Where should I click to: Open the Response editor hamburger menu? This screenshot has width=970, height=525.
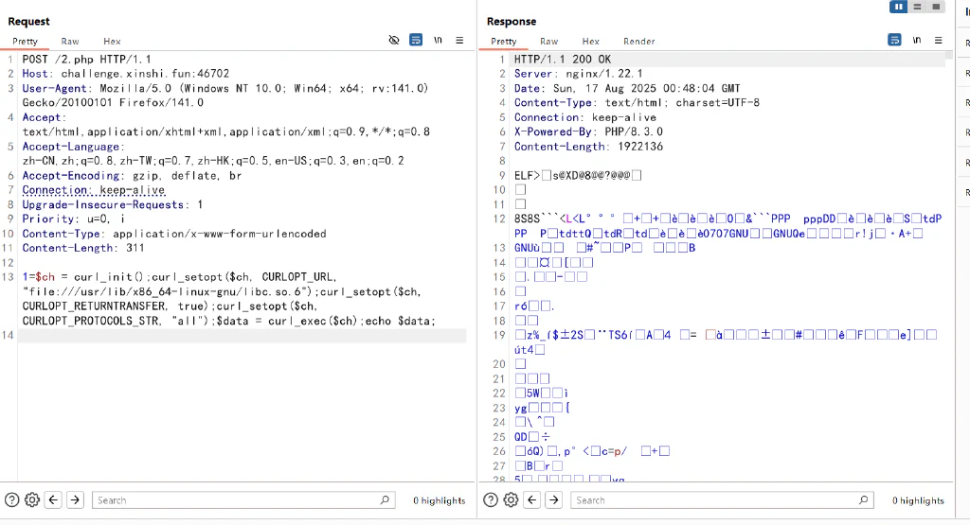click(x=939, y=40)
